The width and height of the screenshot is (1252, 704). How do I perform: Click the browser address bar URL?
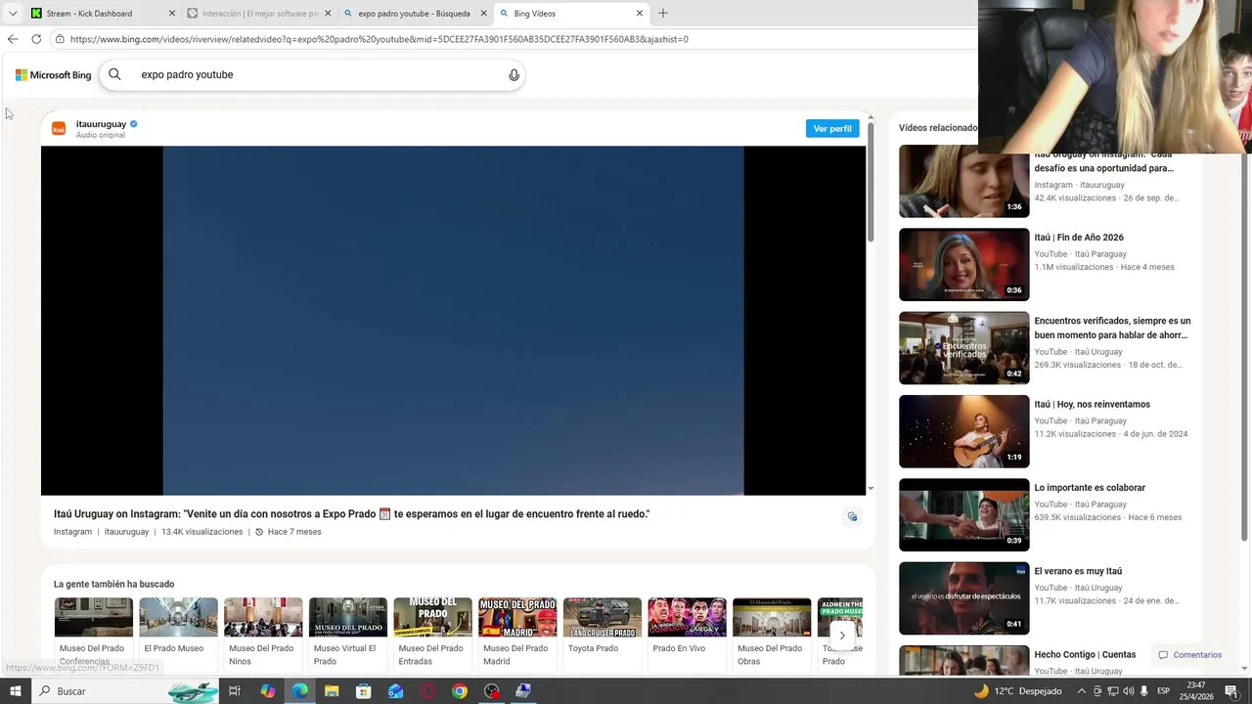click(x=380, y=39)
